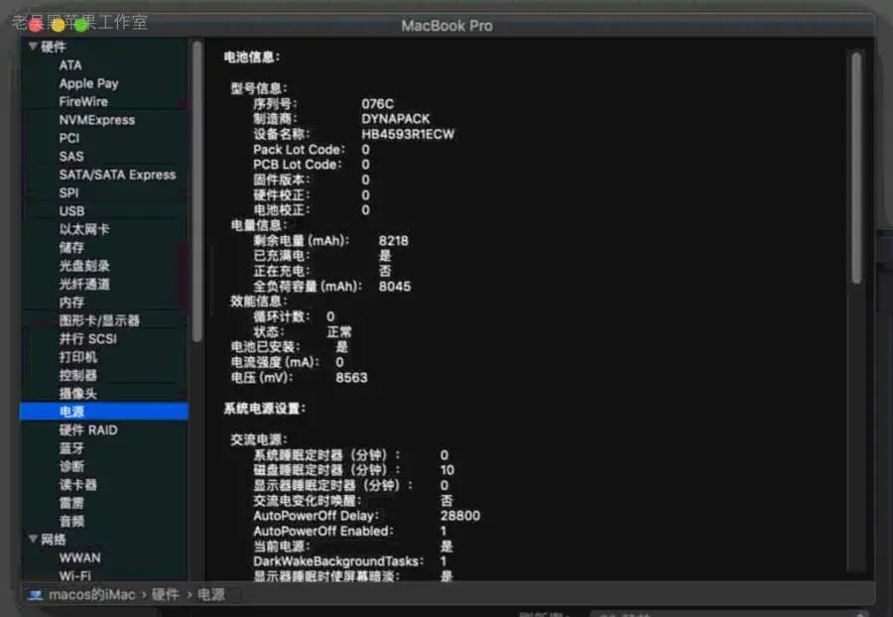
Task: Open the FireWire hardware entry
Action: click(83, 102)
